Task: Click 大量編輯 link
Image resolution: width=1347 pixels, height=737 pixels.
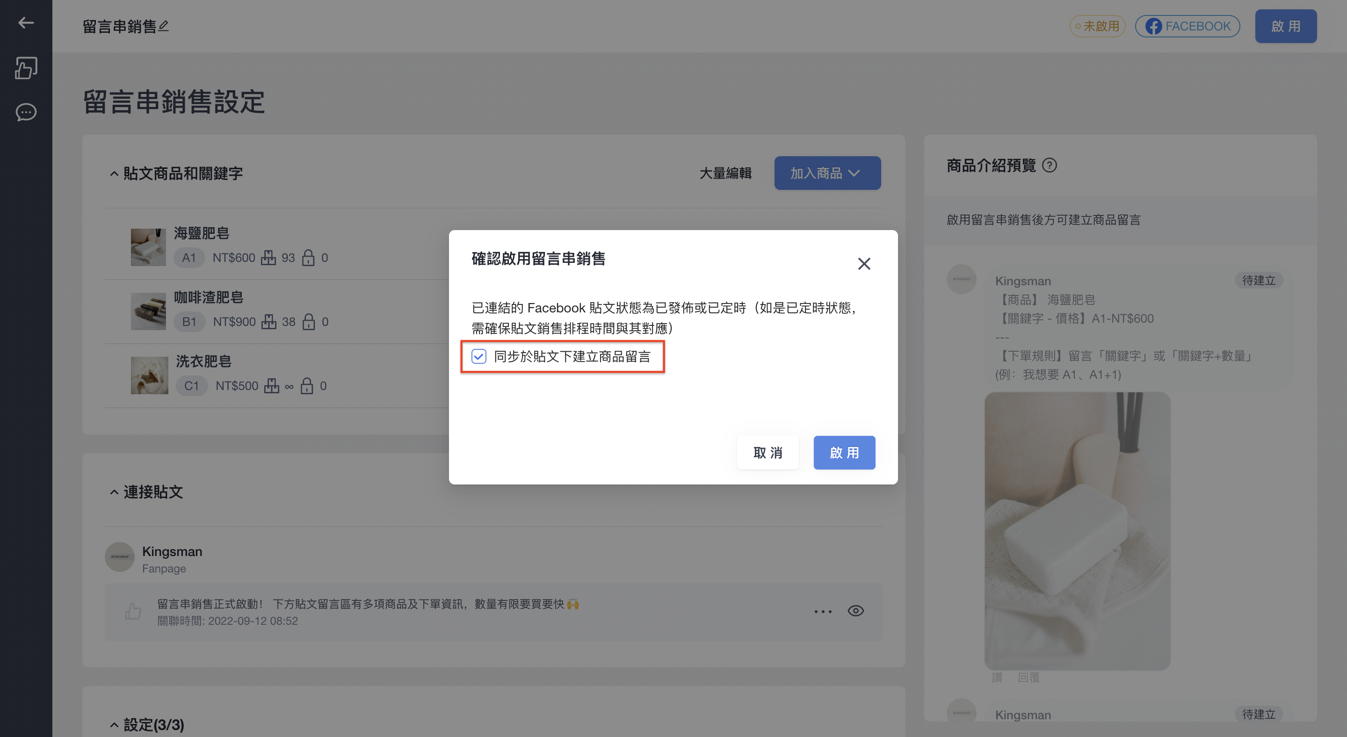Action: [725, 173]
